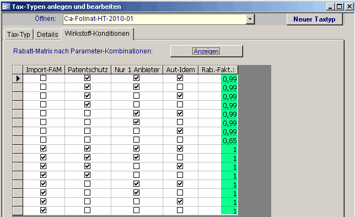Click the Neuer Taxtyp button
Viewport: 355px width, 217px height.
(314, 19)
